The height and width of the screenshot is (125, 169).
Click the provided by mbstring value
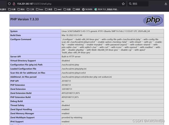click(72, 118)
